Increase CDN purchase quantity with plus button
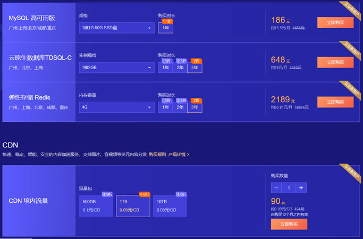The width and height of the screenshot is (363, 239). tap(301, 188)
